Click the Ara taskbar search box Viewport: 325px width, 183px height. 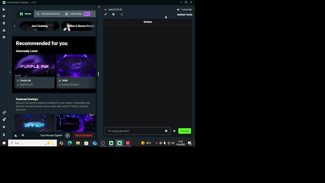click(x=32, y=143)
